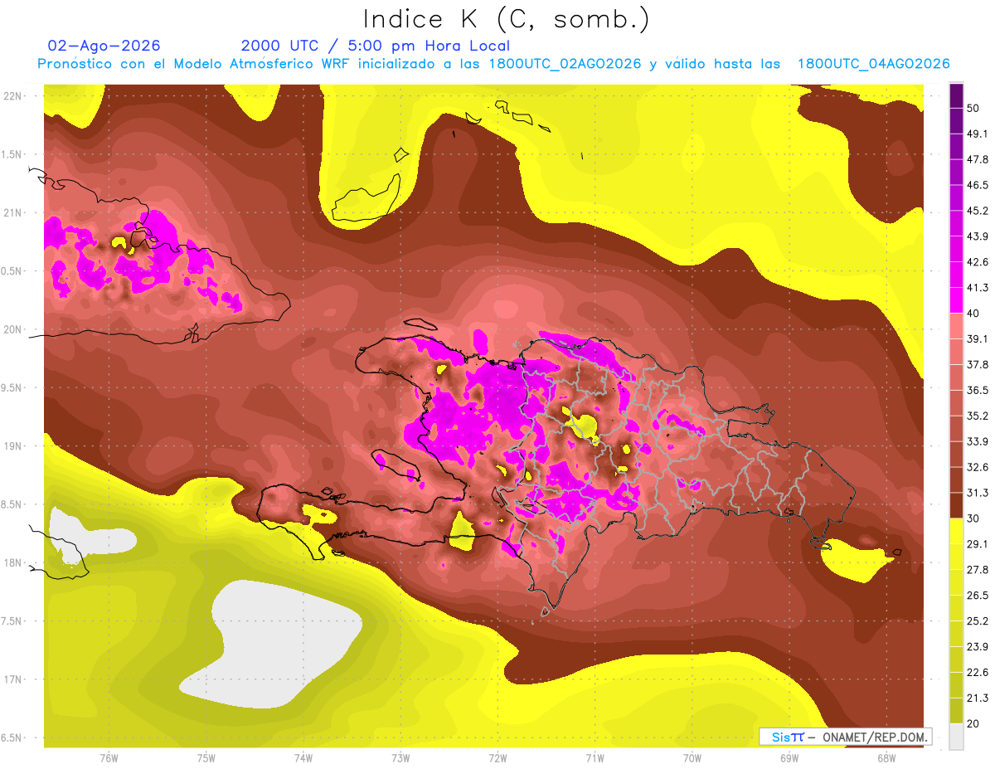
Task: Click the '75W' longitude label
Action: click(x=206, y=758)
